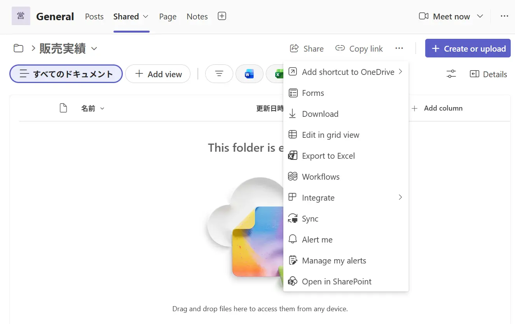Viewport: 515px width, 324px height.
Task: Click the root folder icon in breadcrumb
Action: 18,49
